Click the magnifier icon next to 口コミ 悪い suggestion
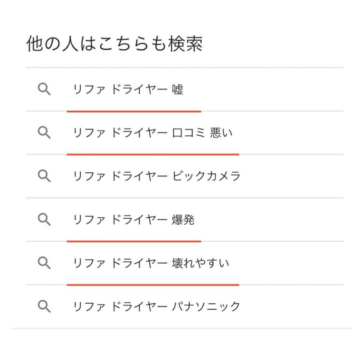The height and width of the screenshot is (352, 352). point(44,132)
